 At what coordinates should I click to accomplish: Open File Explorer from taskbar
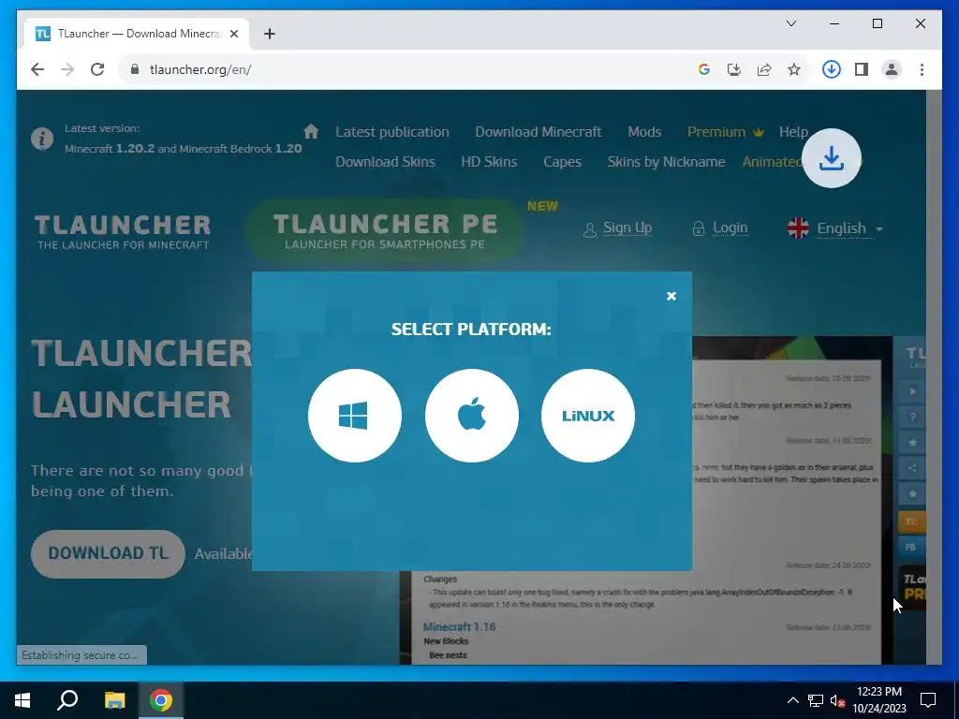tap(114, 700)
